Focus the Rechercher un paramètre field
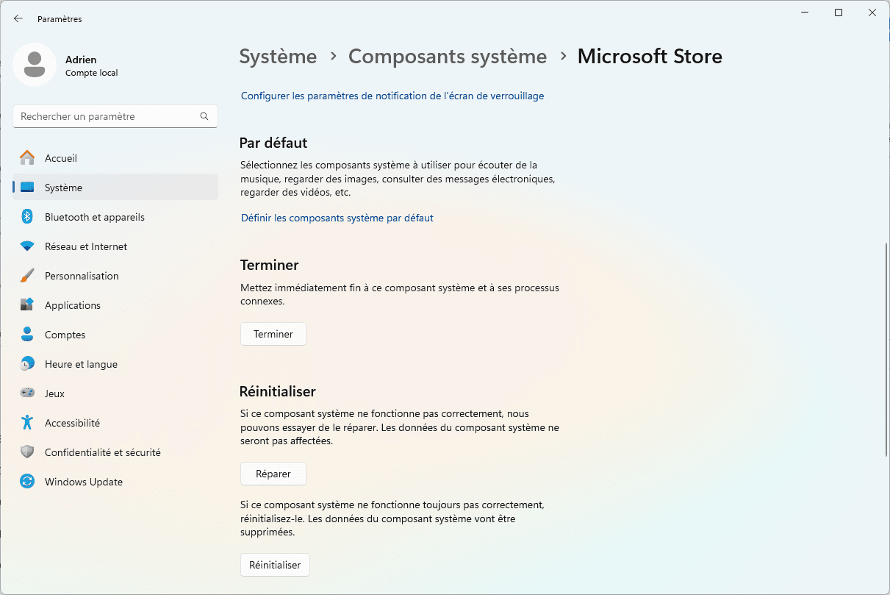The width and height of the screenshot is (890, 595). (x=115, y=116)
